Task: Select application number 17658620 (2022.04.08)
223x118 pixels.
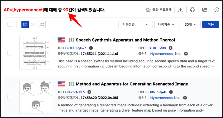Action: pyautogui.click(x=99, y=98)
